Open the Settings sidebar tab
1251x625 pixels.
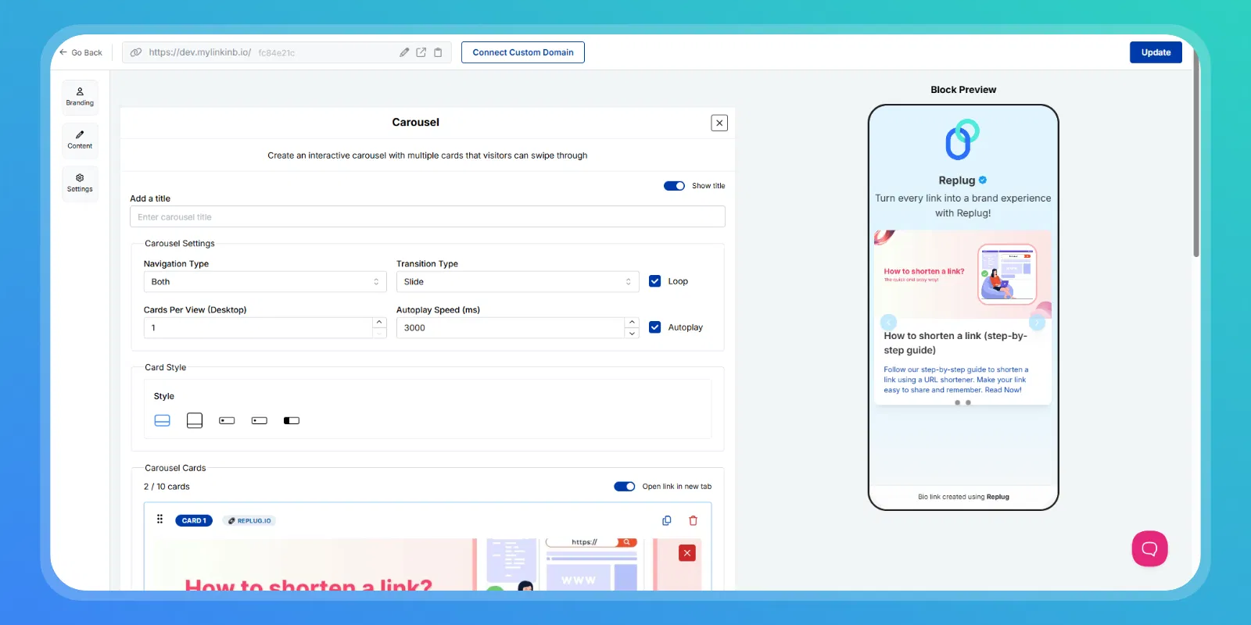80,183
